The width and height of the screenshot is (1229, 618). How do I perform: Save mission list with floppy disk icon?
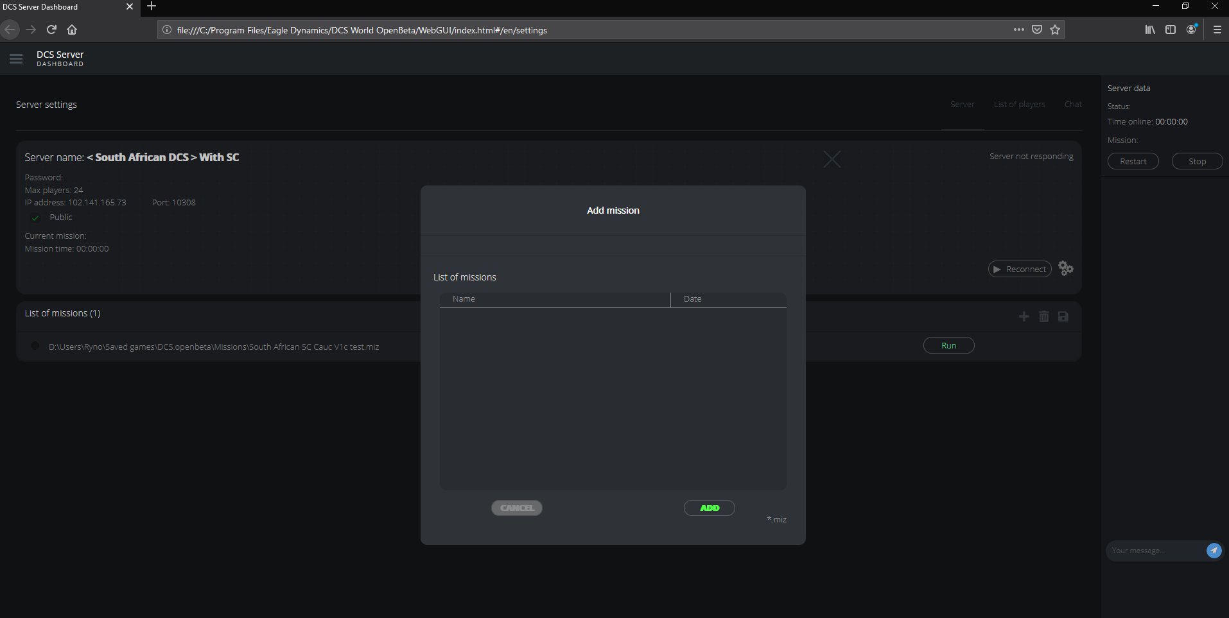coord(1063,316)
